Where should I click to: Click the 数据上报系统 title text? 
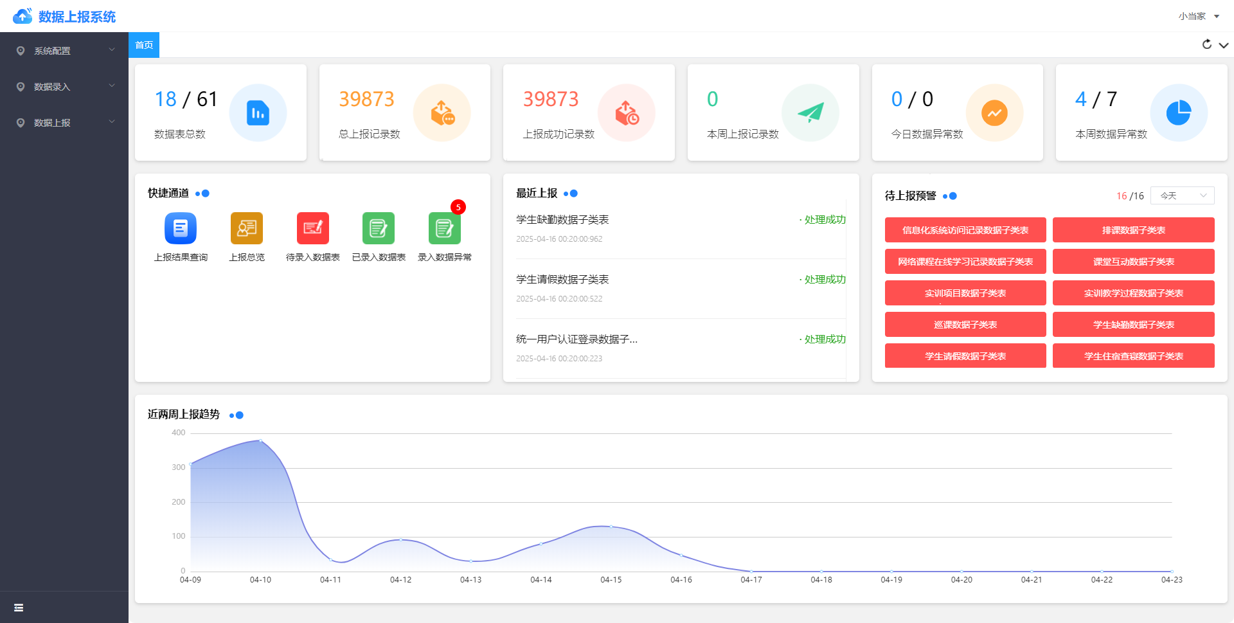[x=77, y=17]
